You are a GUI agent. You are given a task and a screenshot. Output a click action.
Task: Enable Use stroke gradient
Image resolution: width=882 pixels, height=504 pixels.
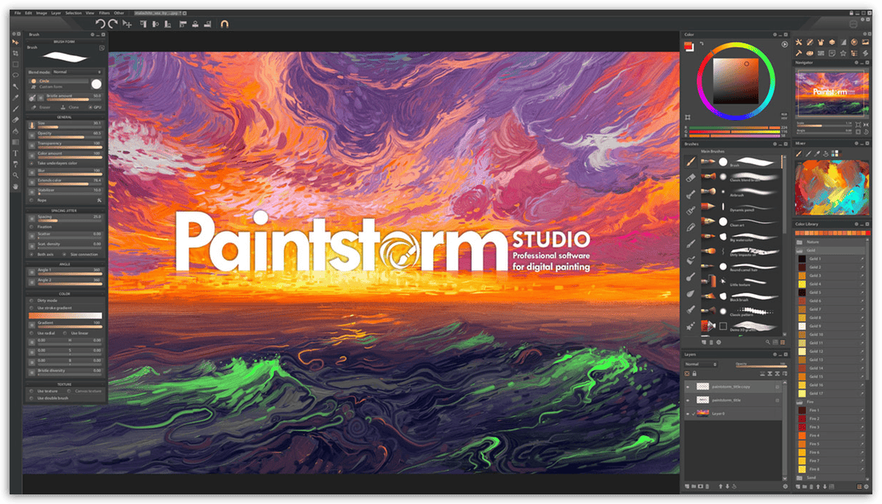(51, 308)
